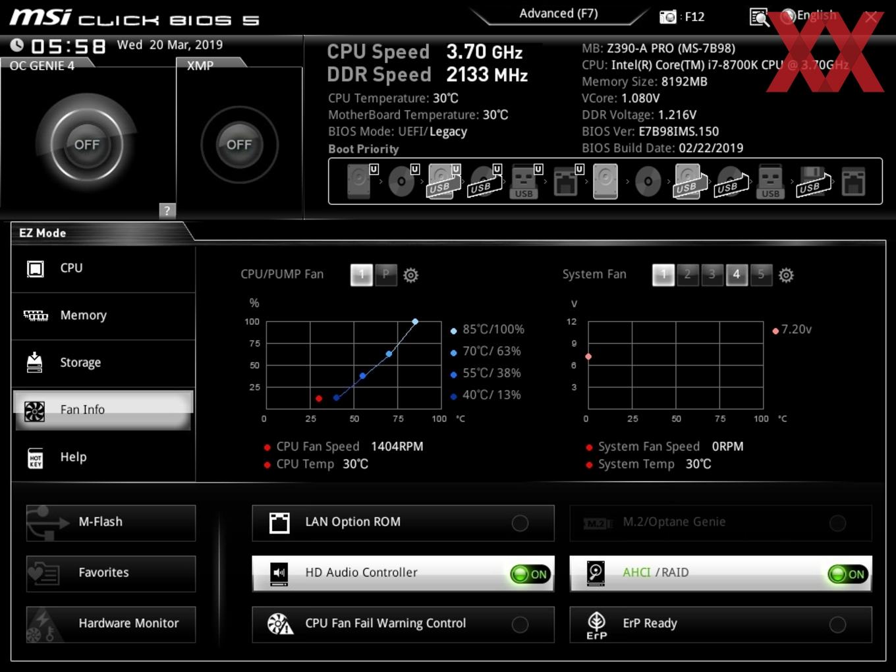The height and width of the screenshot is (672, 896).
Task: Select System Fan 1 button
Action: pos(663,275)
